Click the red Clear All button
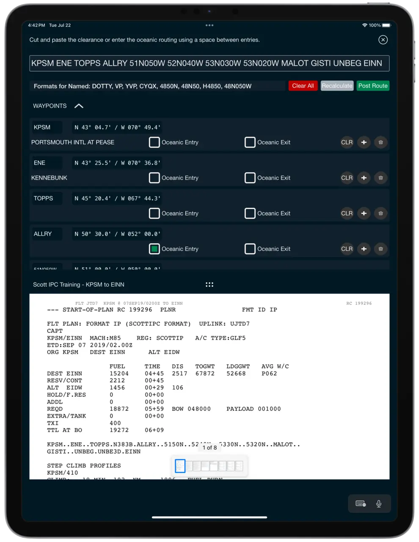The width and height of the screenshot is (419, 542). [x=303, y=86]
